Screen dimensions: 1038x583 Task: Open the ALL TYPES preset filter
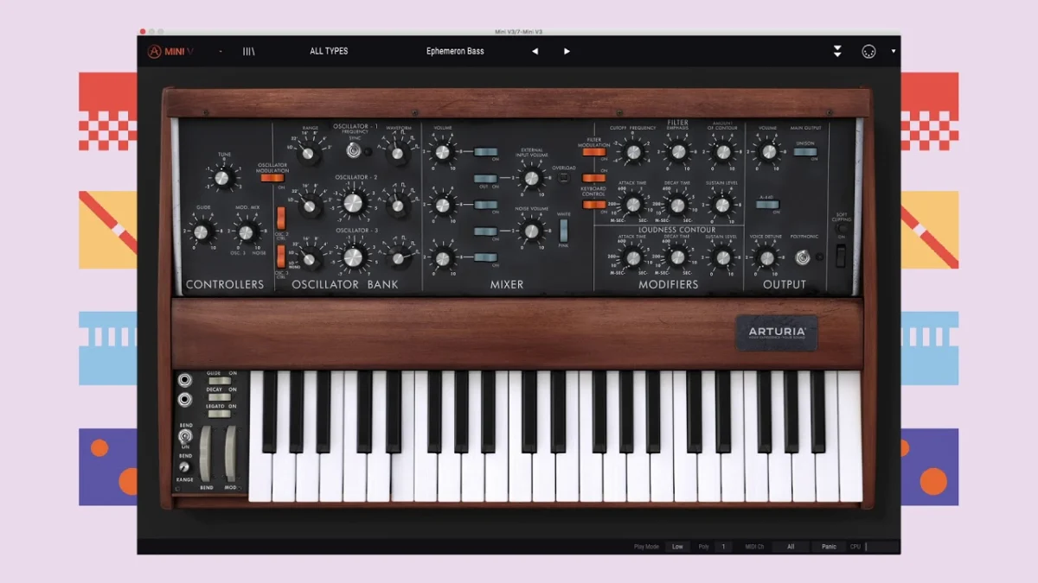coord(329,52)
